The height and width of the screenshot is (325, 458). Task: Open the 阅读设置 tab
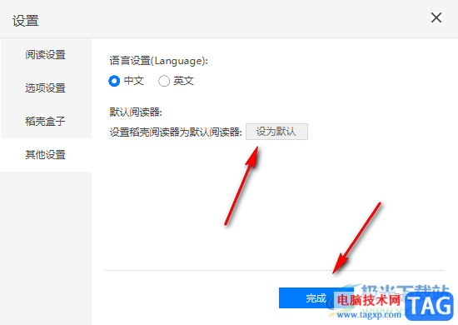coord(46,55)
